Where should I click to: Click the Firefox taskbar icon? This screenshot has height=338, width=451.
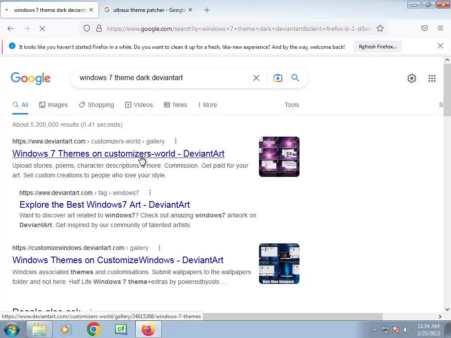coord(148,329)
